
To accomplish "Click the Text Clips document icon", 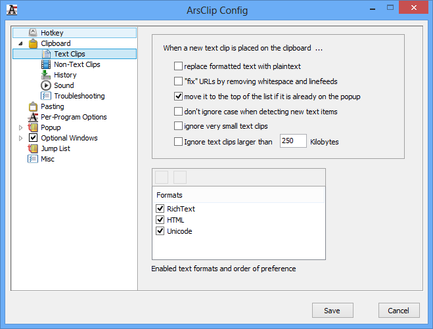I will click(x=46, y=54).
